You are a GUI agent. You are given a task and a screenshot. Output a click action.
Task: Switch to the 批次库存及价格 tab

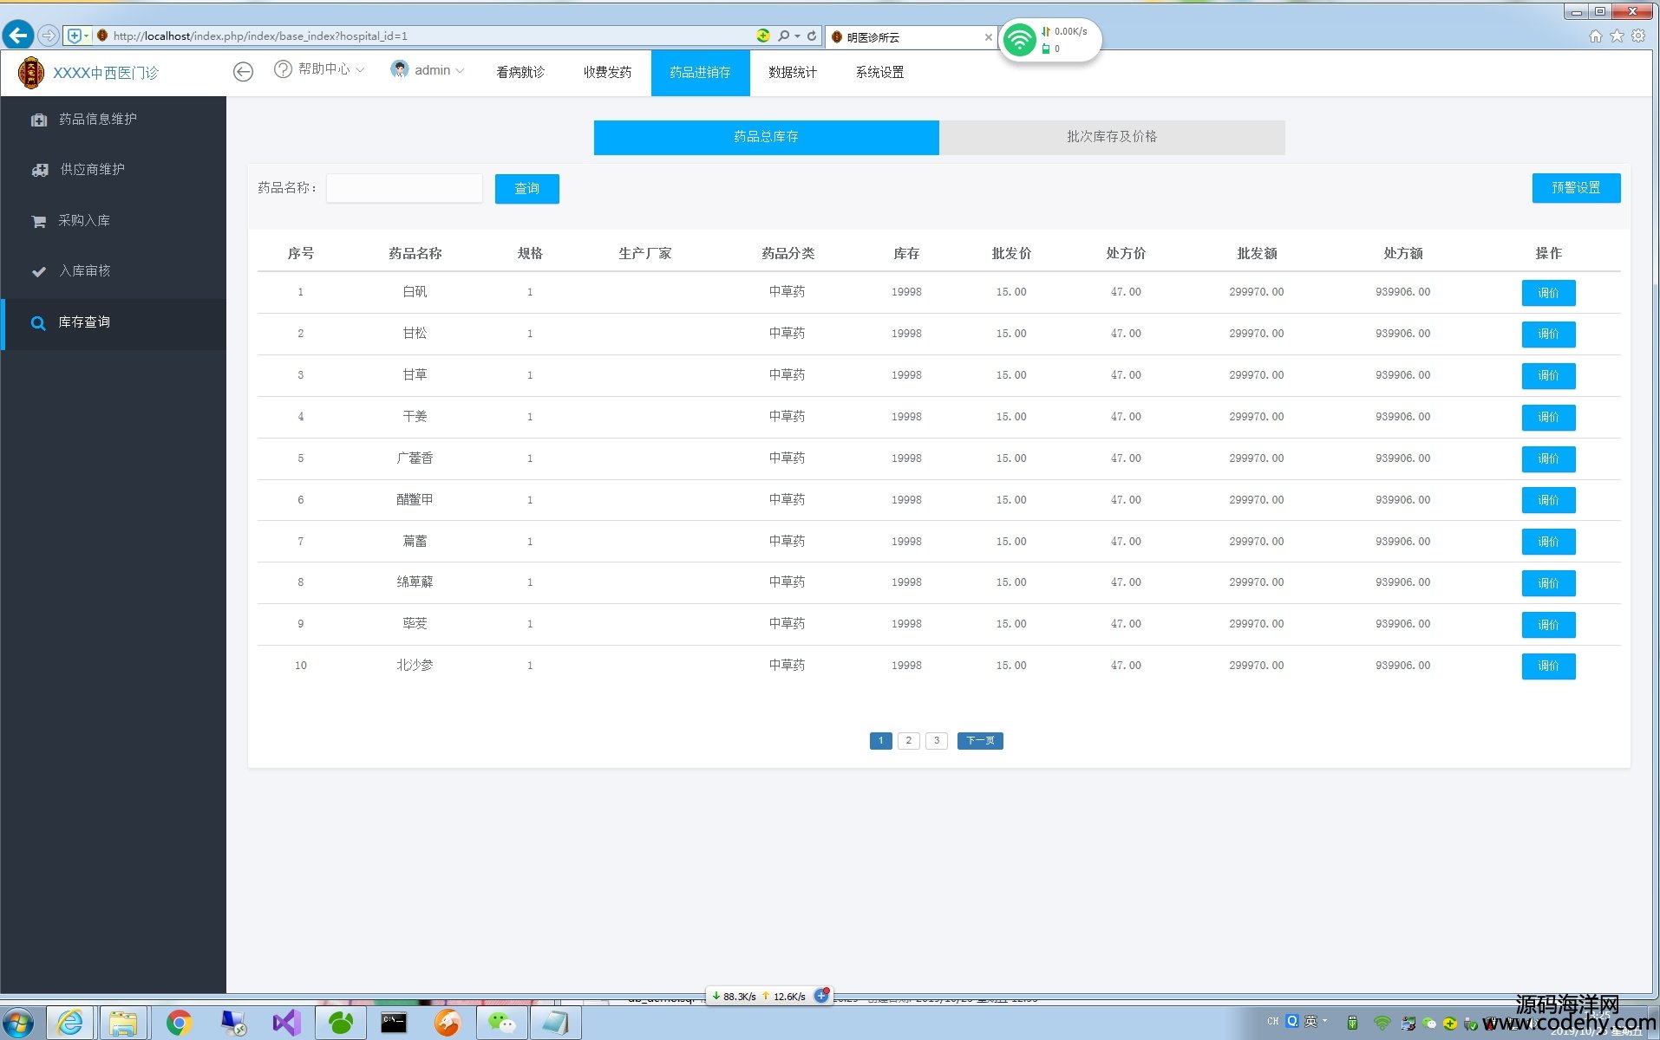1112,137
